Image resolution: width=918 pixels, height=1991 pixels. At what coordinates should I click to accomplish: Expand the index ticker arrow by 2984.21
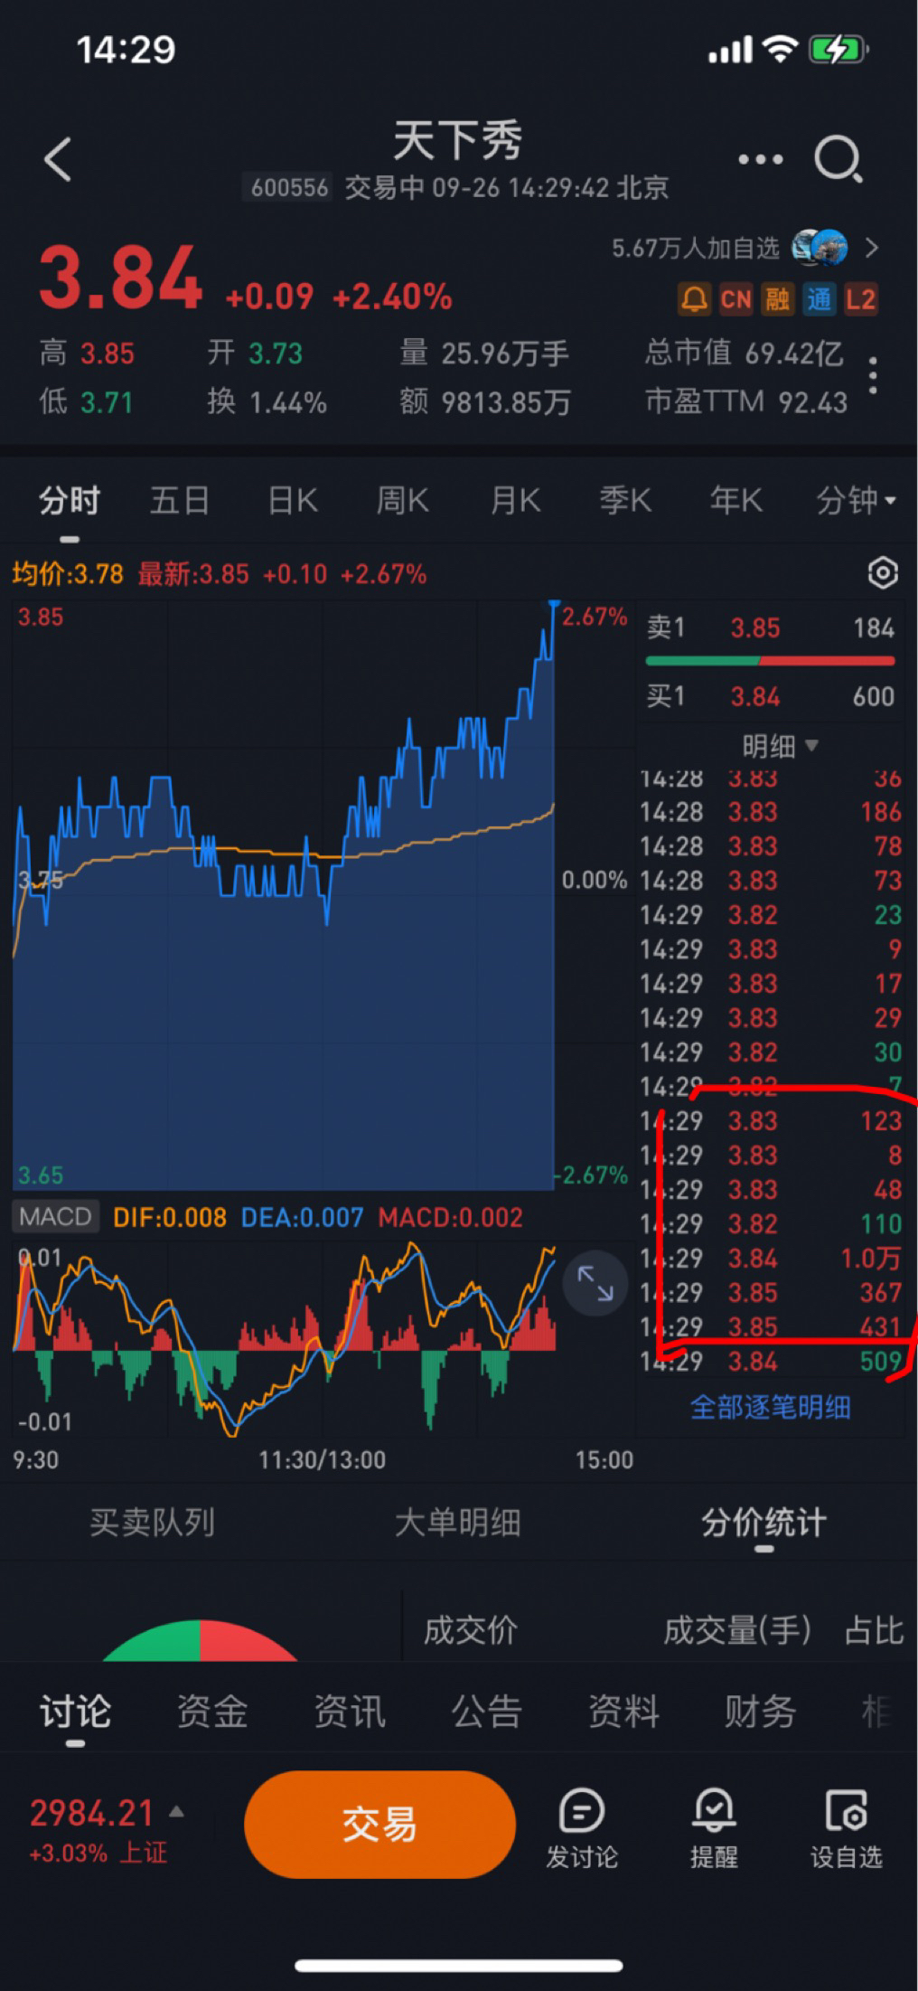(x=177, y=1813)
